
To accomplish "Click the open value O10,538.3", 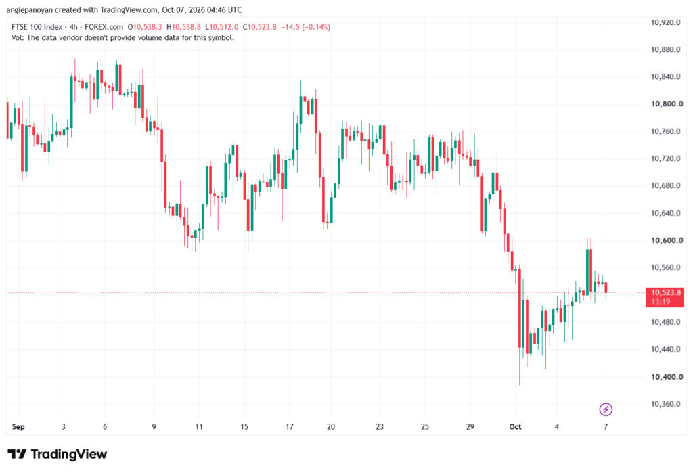I will pos(145,27).
